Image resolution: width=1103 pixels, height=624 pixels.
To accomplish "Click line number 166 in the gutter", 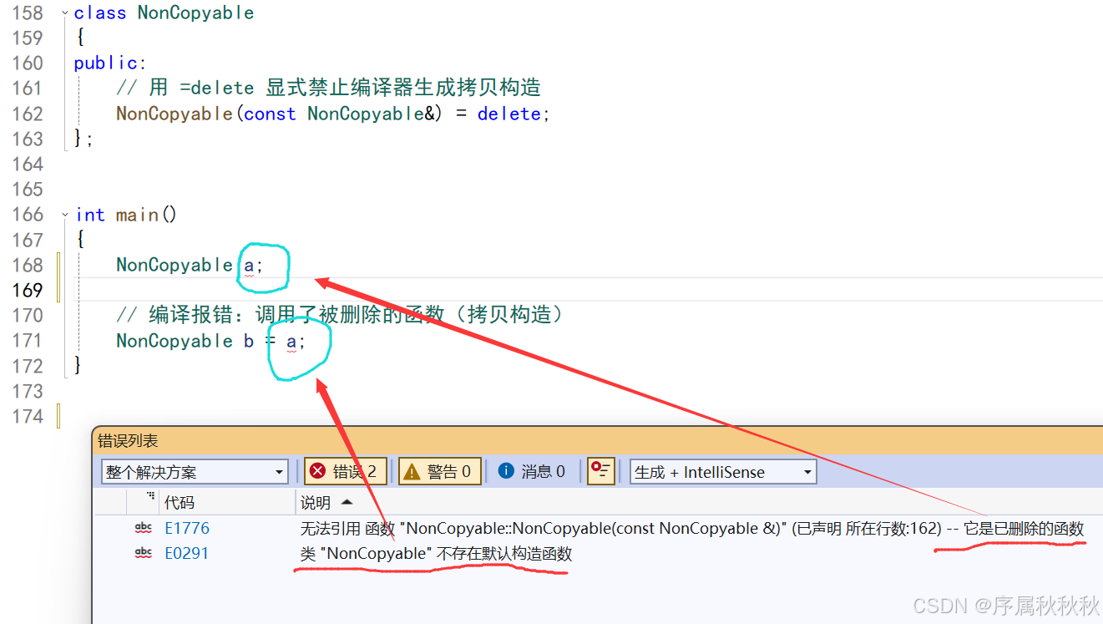I will 28,215.
